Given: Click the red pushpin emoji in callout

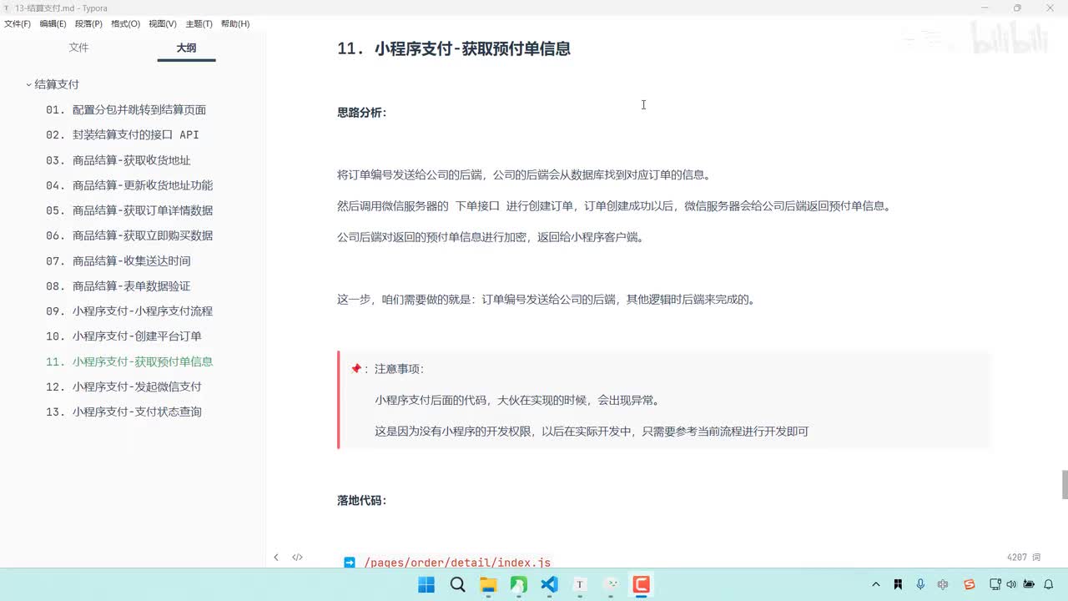Looking at the screenshot, I should click(x=356, y=369).
